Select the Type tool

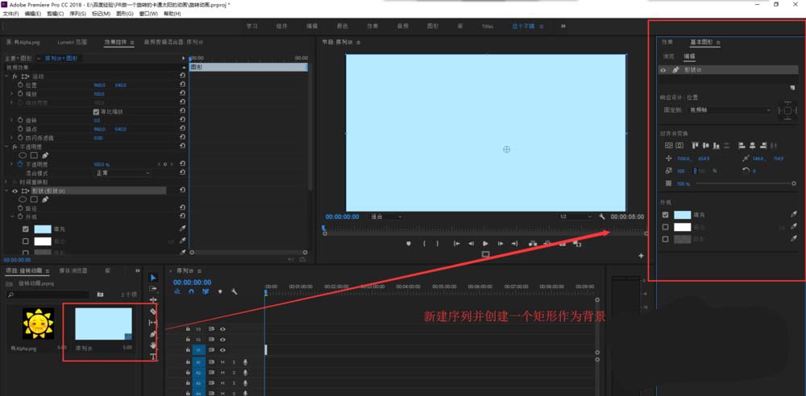tap(153, 357)
